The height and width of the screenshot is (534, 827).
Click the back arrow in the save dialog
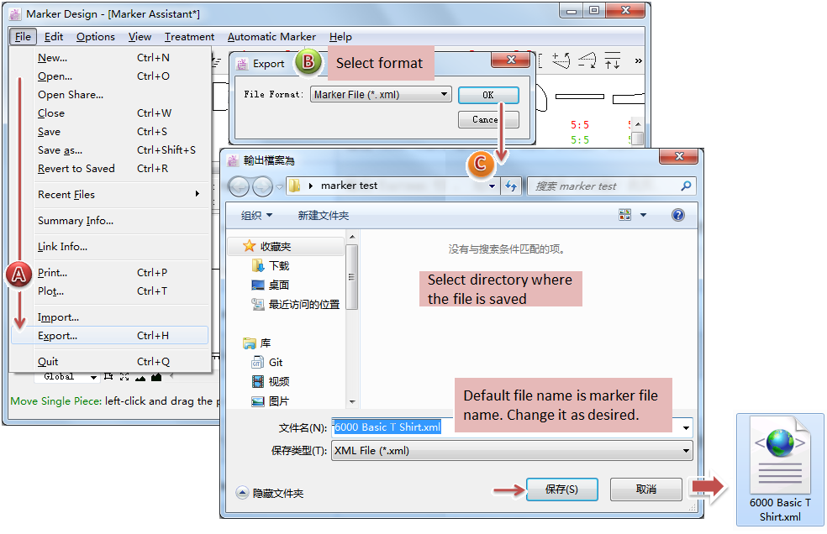tap(239, 186)
